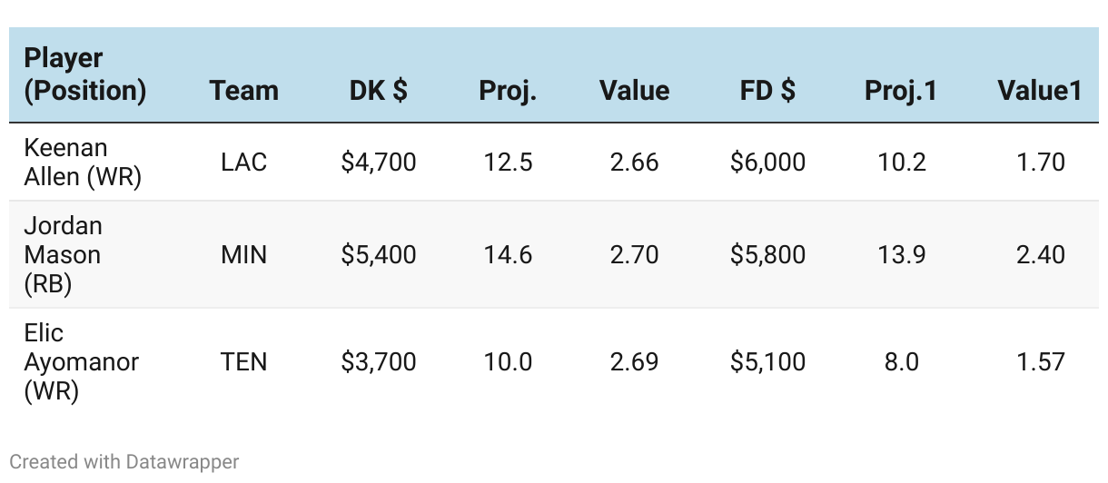1108x483 pixels.
Task: Click the Keenan Allen (WR) player cell
Action: click(x=83, y=163)
